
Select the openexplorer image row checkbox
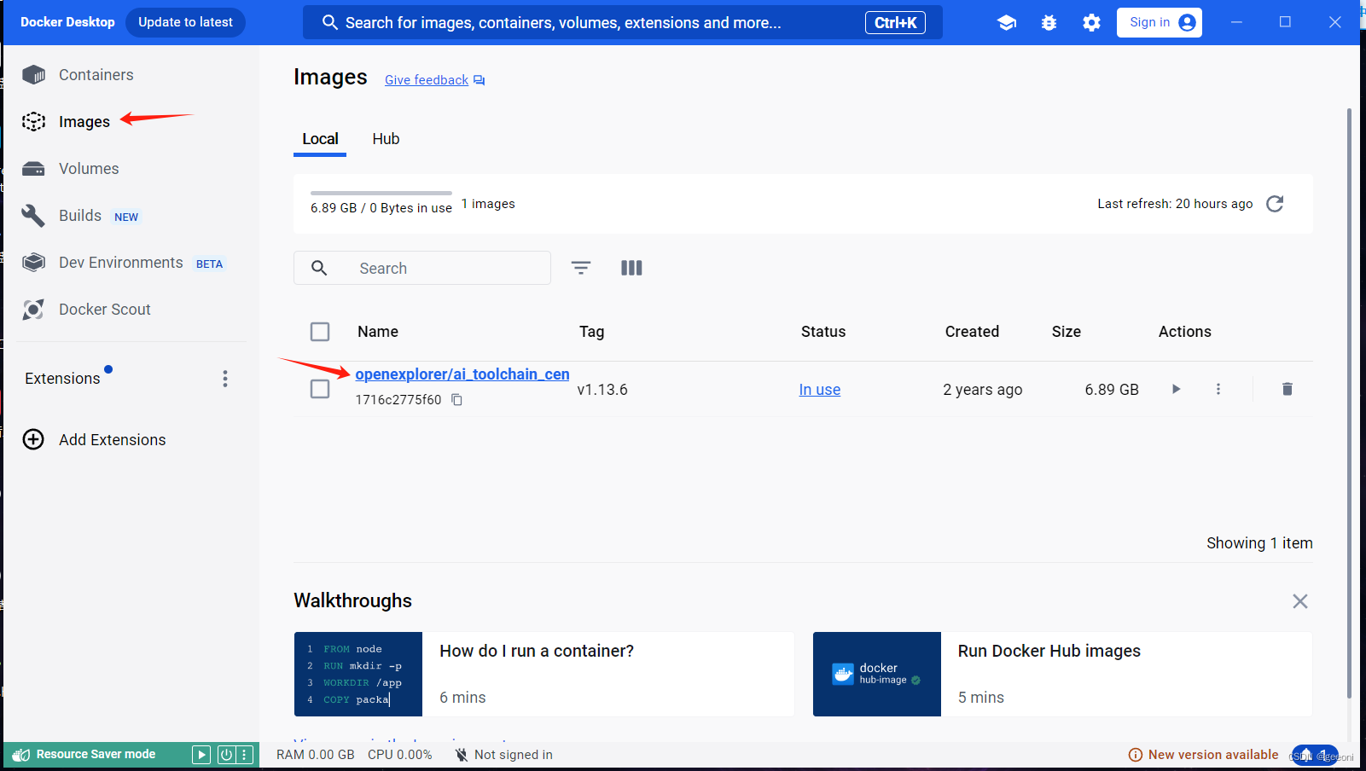pos(320,389)
